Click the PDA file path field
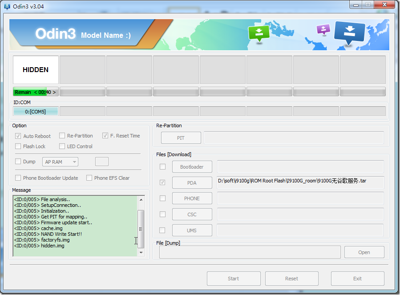Viewport: 400px width, 295px height. pos(300,182)
